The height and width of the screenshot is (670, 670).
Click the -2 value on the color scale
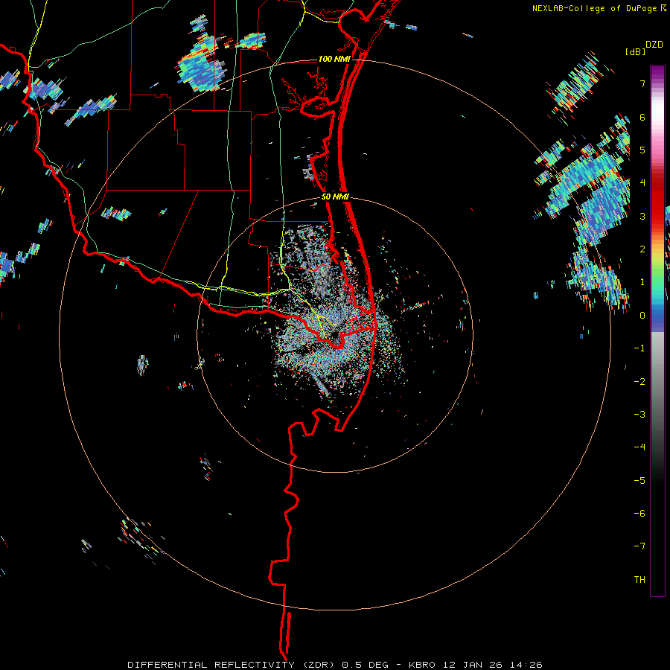(x=639, y=382)
